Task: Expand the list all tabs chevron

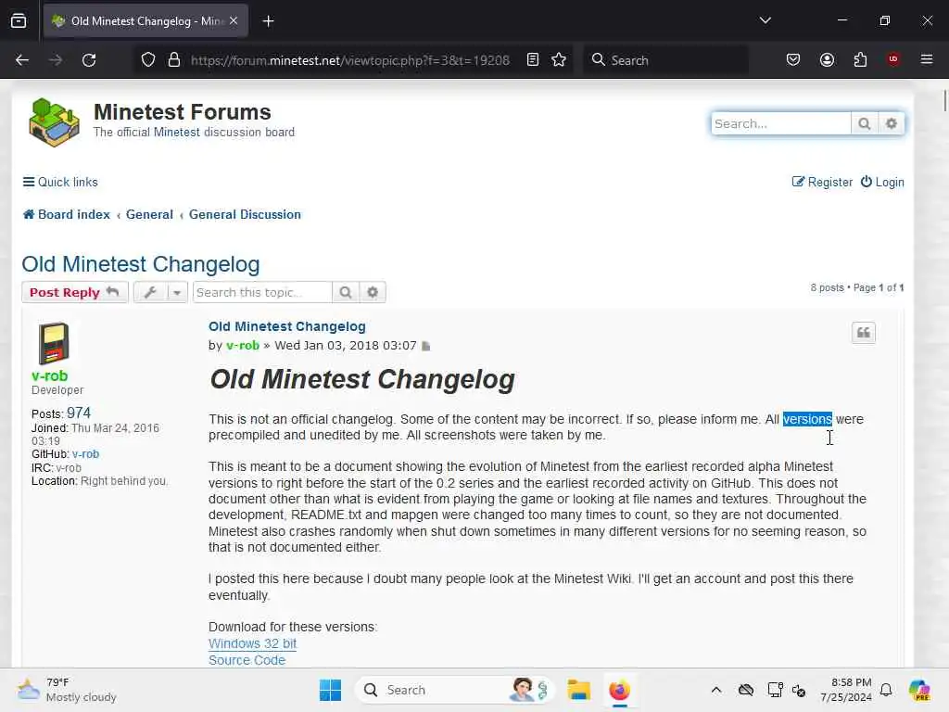Action: pos(765,20)
